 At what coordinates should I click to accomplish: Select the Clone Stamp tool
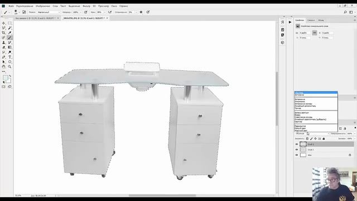coord(4,42)
